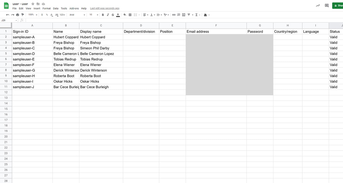Open the 150% zoom dropdown
Image resolution: width=343 pixels, height=183 pixels.
click(33, 15)
